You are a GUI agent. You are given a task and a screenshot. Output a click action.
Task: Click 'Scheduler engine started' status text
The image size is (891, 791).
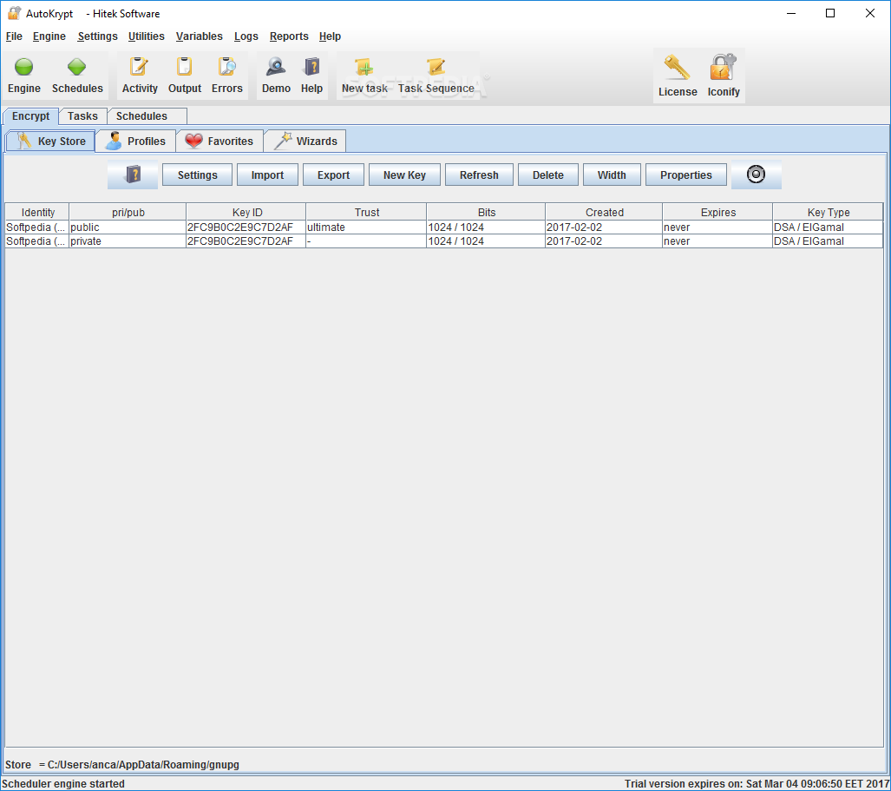click(63, 783)
